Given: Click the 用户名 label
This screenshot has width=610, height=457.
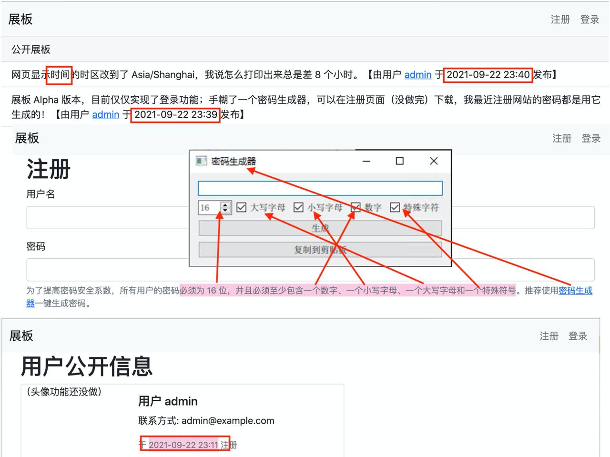Looking at the screenshot, I should 41,194.
